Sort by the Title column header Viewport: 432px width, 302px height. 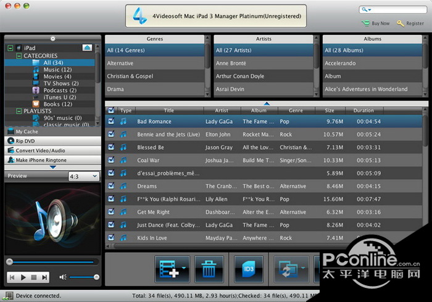click(x=169, y=110)
